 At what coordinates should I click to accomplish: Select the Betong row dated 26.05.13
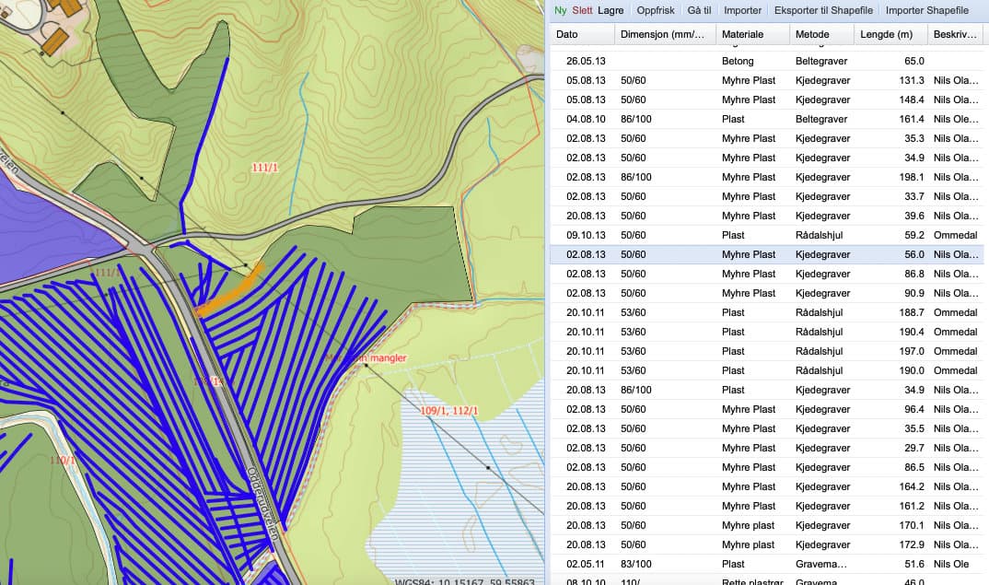click(766, 61)
